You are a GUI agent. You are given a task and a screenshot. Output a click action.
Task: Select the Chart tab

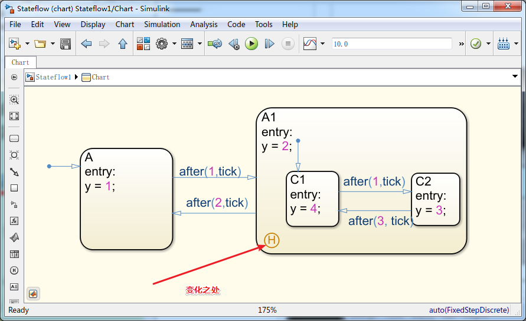click(21, 62)
